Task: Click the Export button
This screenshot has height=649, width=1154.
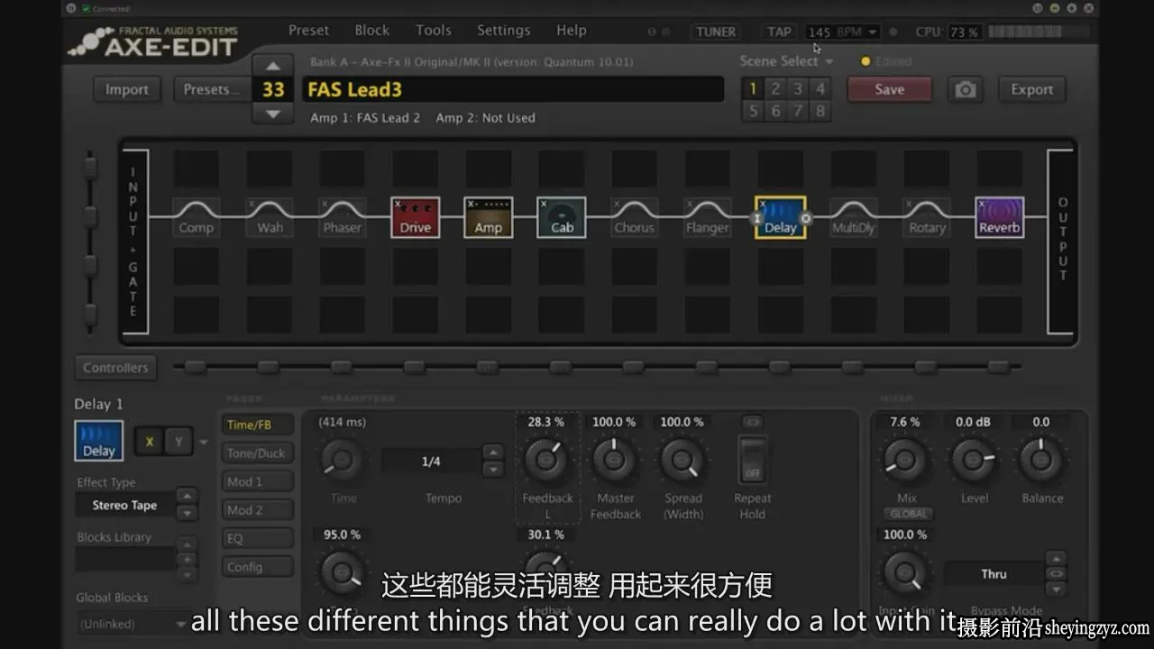Action: [1031, 89]
